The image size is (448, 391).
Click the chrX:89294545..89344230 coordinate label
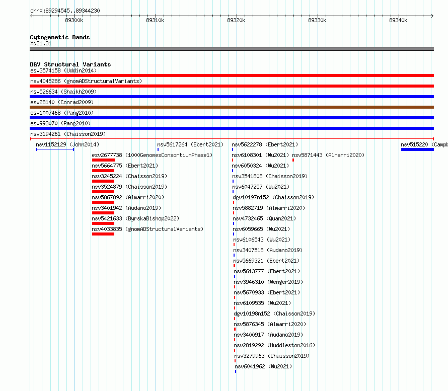click(65, 11)
